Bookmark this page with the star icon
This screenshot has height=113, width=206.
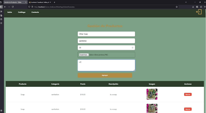(177, 7)
